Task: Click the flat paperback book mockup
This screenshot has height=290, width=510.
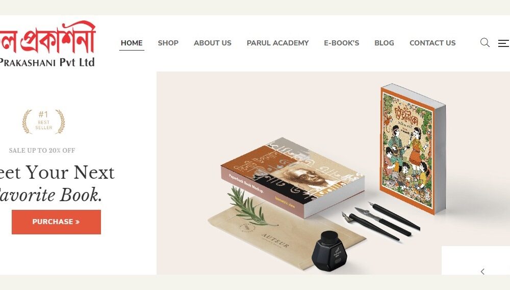Action: (292, 177)
